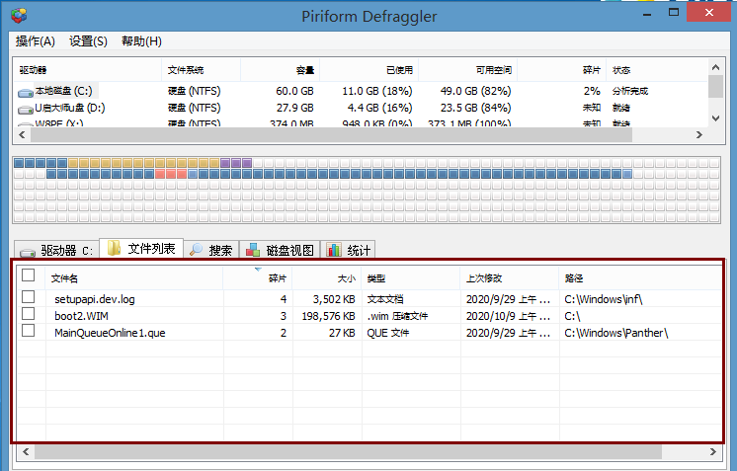
Task: Sort file list by 上次修改 column
Action: coord(509,278)
